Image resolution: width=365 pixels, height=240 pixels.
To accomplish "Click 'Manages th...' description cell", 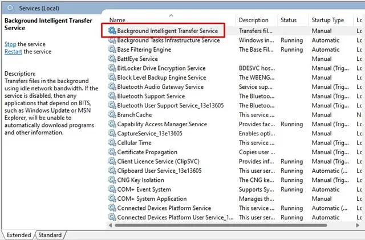I will click(x=256, y=198).
